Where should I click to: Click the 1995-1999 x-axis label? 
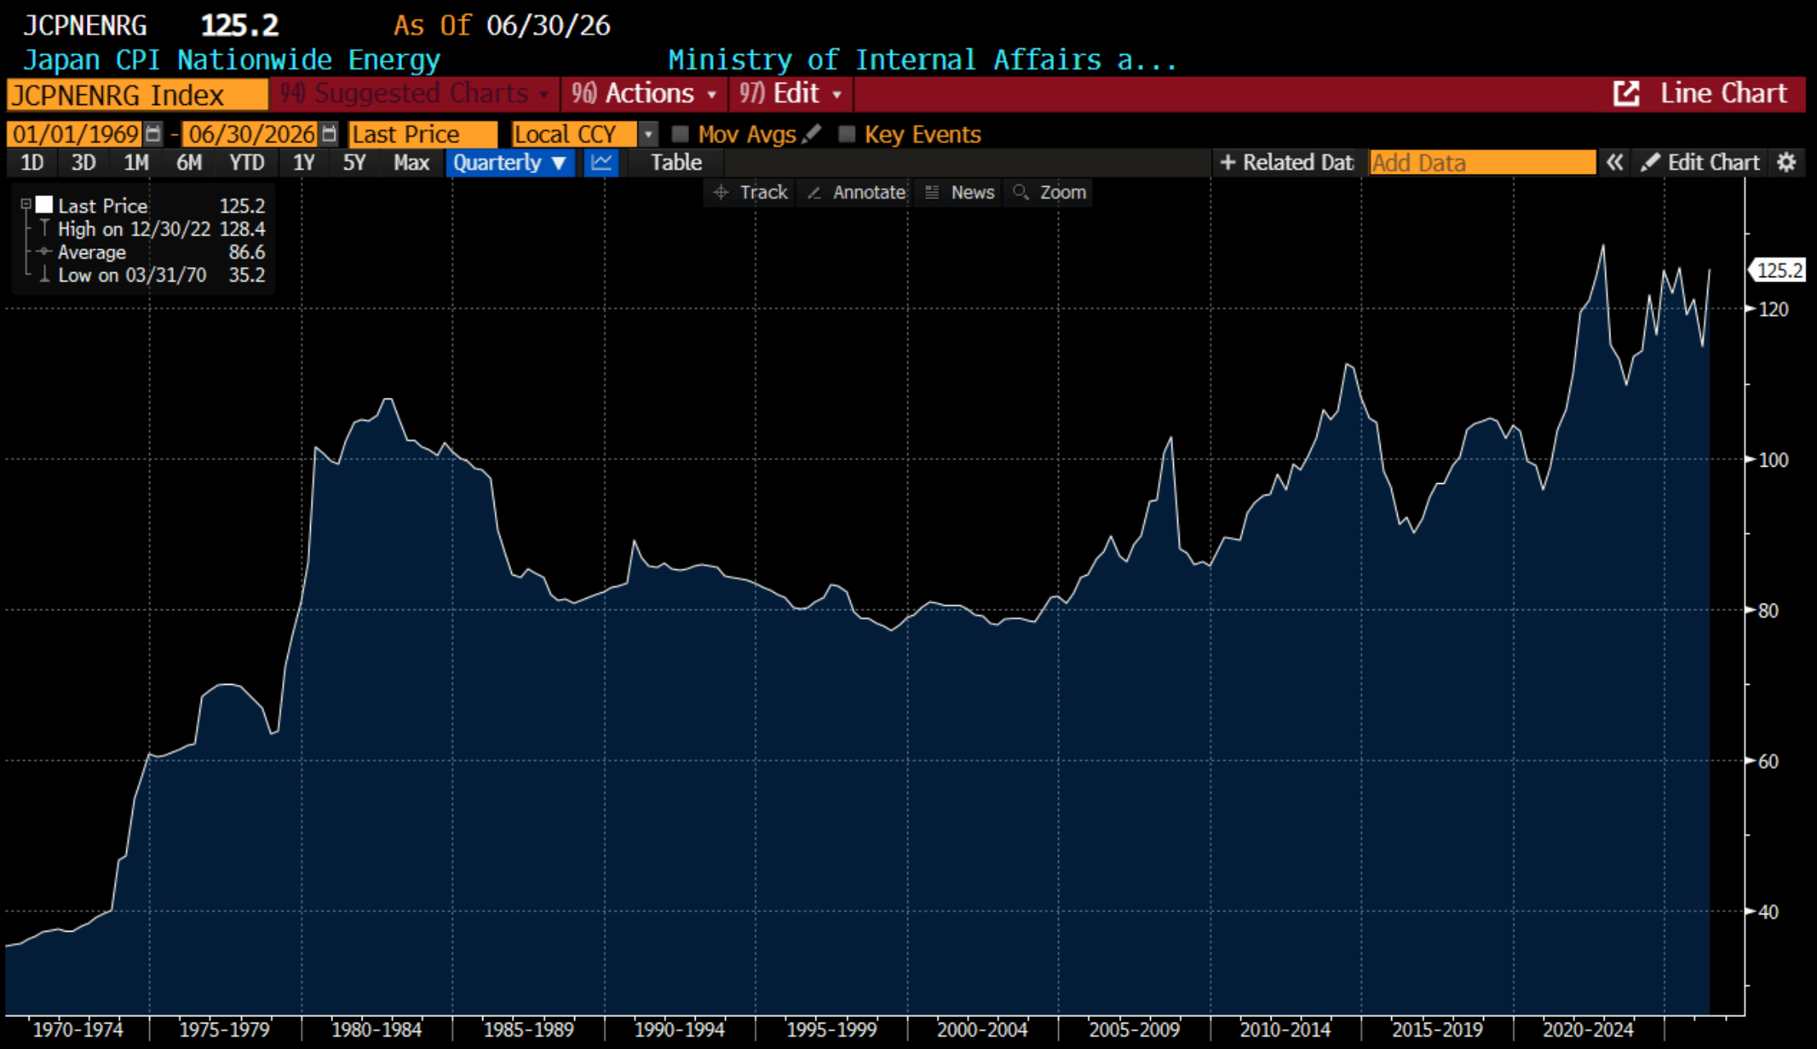click(x=832, y=1029)
